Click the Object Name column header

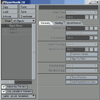pos(18,26)
